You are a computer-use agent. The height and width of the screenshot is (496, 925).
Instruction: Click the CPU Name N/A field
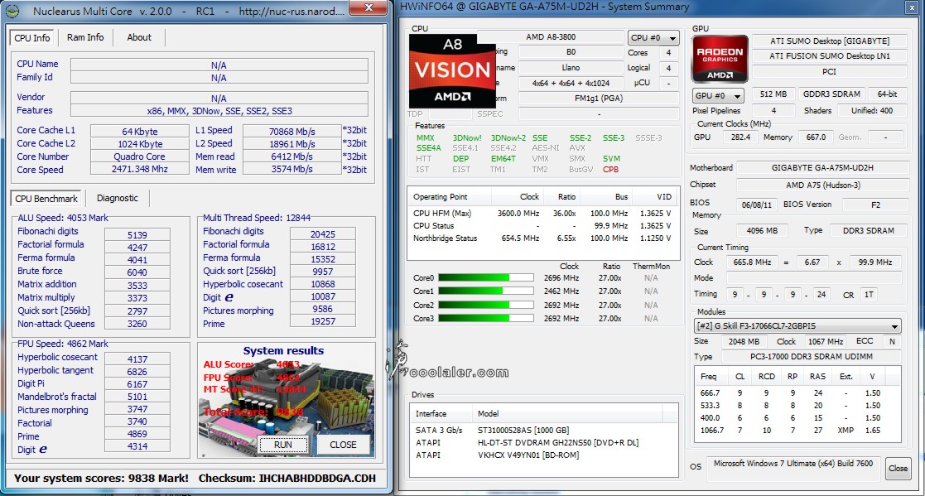219,65
